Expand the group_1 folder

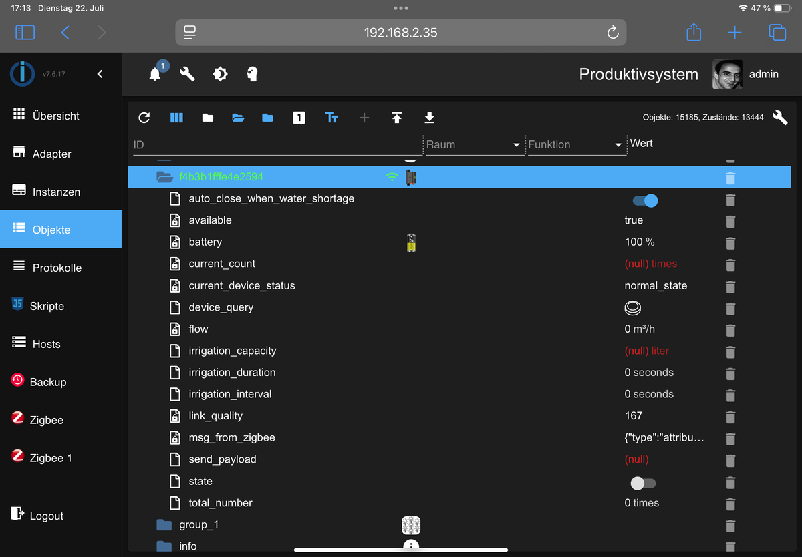pyautogui.click(x=164, y=524)
